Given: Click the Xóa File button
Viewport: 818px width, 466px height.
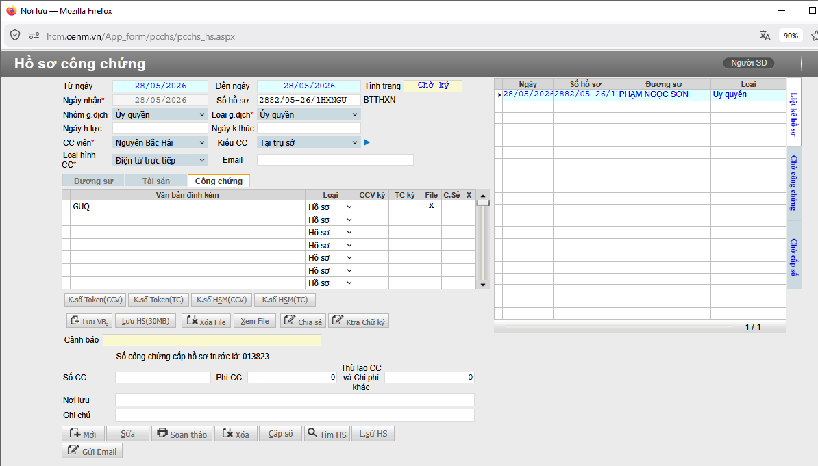Looking at the screenshot, I should [206, 321].
